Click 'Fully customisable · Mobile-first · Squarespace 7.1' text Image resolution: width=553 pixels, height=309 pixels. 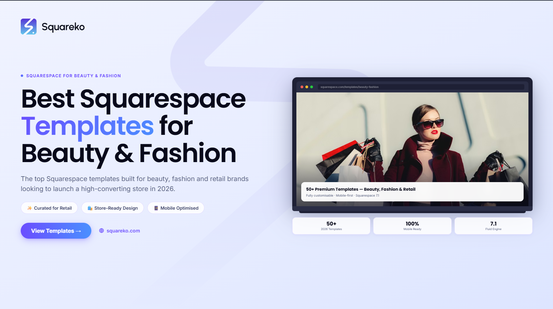[x=342, y=196]
